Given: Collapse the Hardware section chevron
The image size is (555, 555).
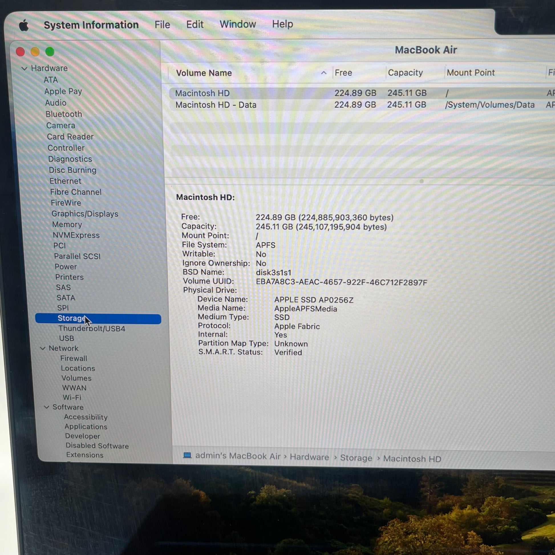Looking at the screenshot, I should 25,69.
